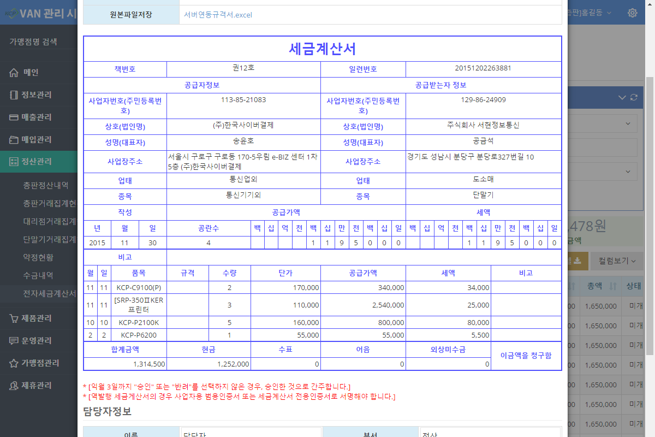
Task: Open the 총판거래집계현황 submenu item
Action: [50, 203]
